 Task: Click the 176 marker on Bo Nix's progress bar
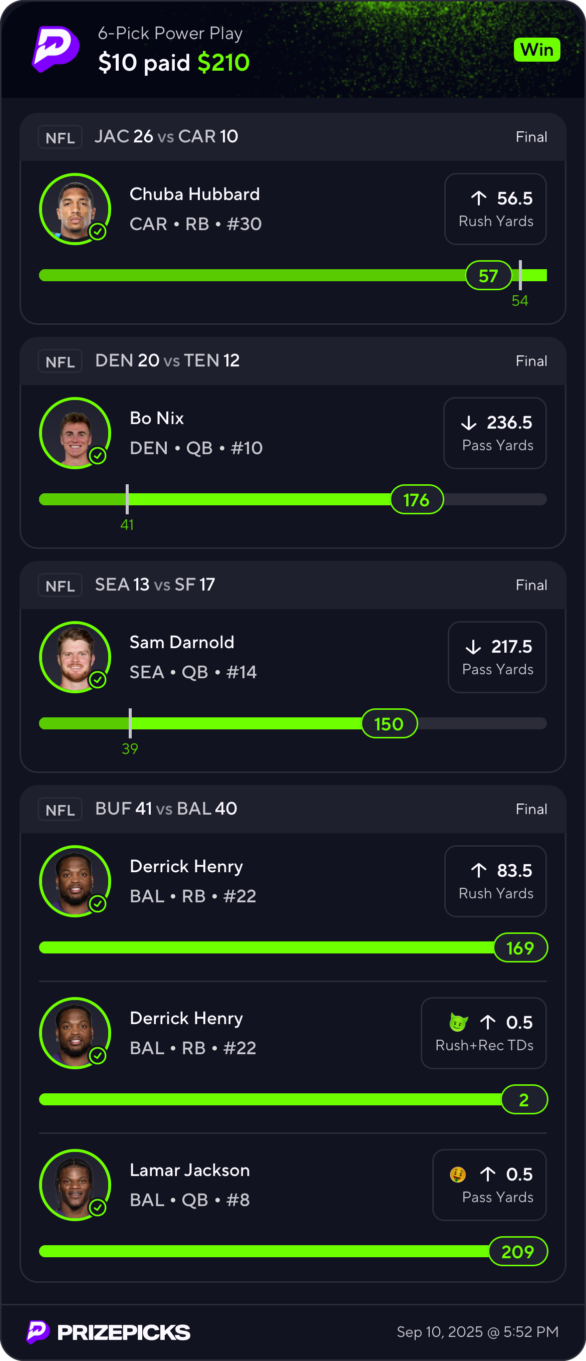click(417, 500)
